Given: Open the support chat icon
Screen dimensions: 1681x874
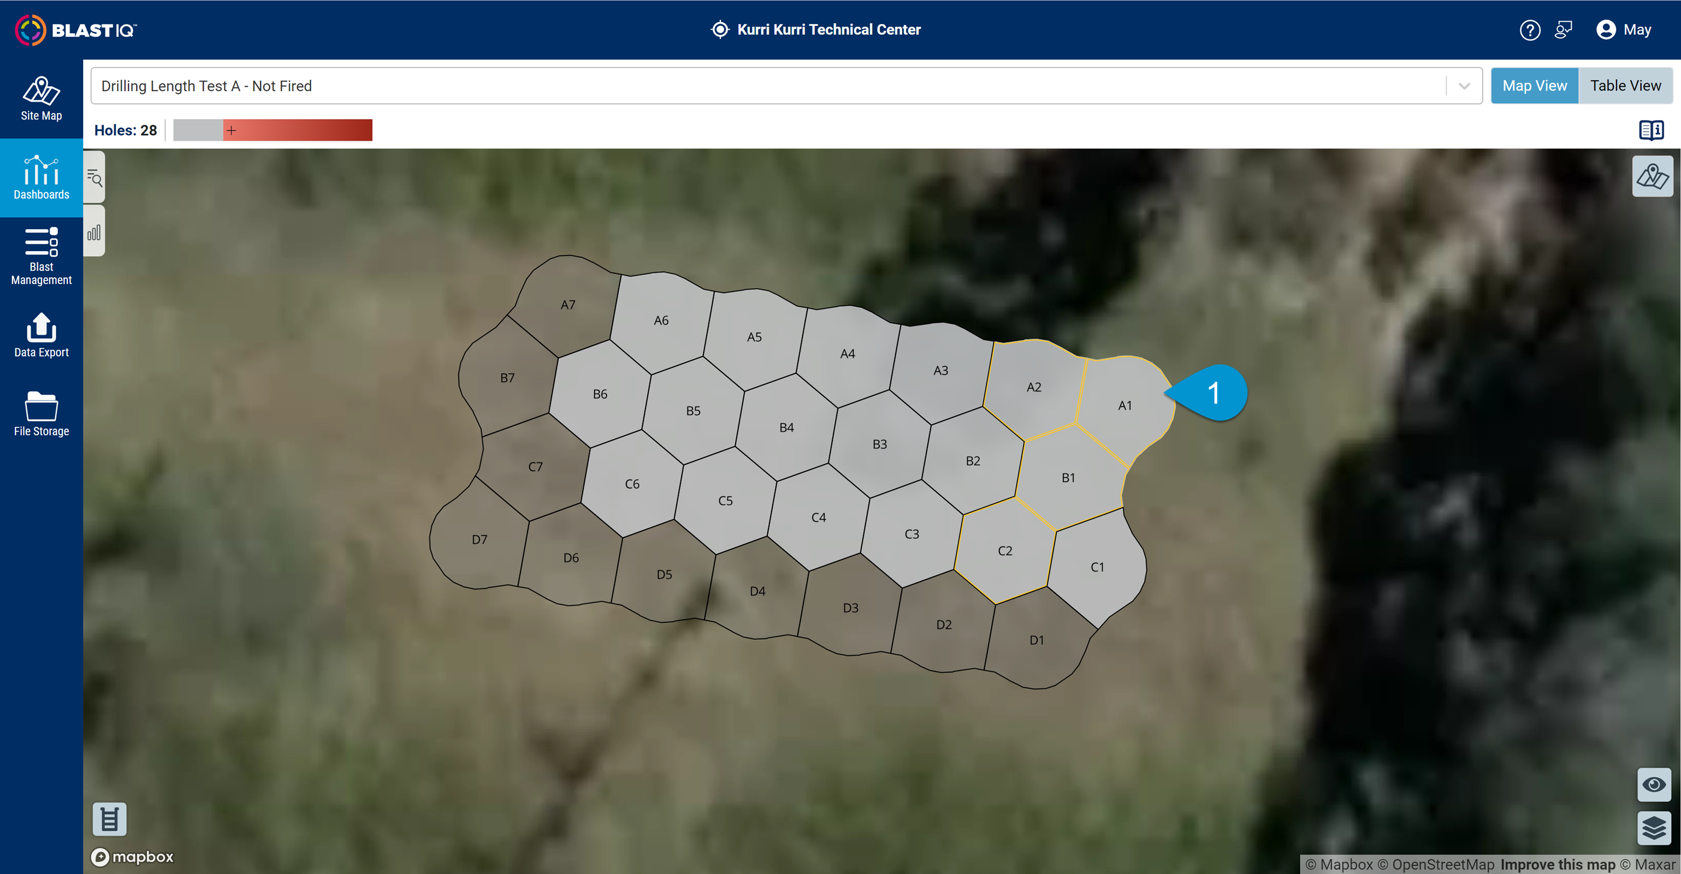Looking at the screenshot, I should 1564,30.
